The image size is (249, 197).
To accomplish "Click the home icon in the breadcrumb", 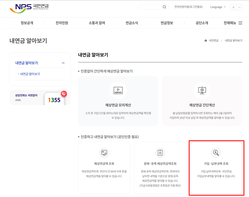I will [x=205, y=40].
